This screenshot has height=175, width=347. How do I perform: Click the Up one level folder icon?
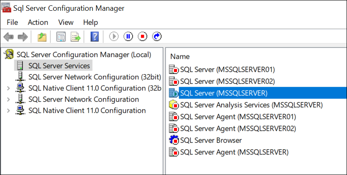pos(42,37)
